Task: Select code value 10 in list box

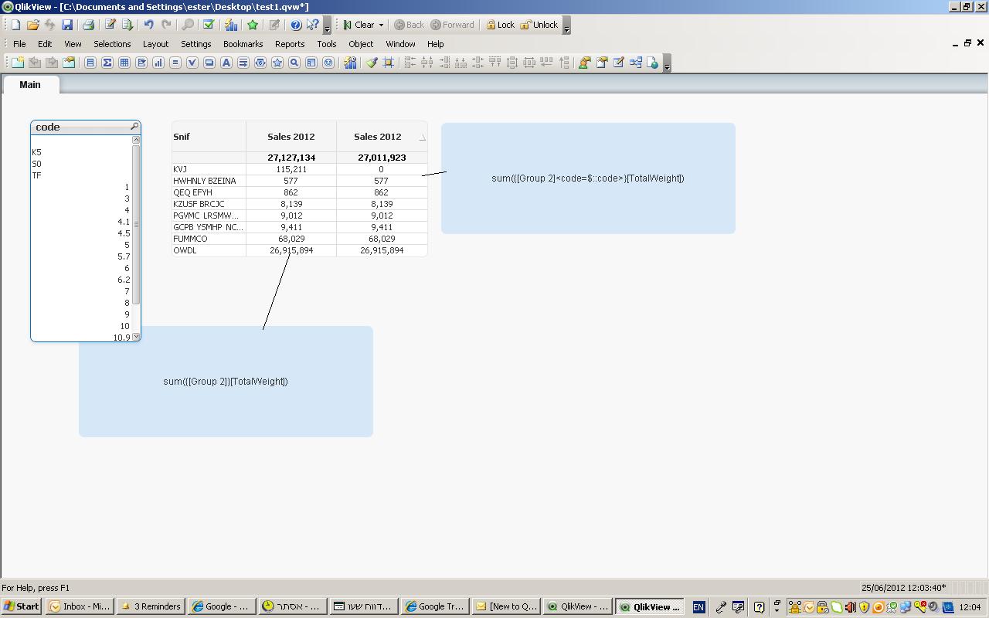Action: [81, 326]
